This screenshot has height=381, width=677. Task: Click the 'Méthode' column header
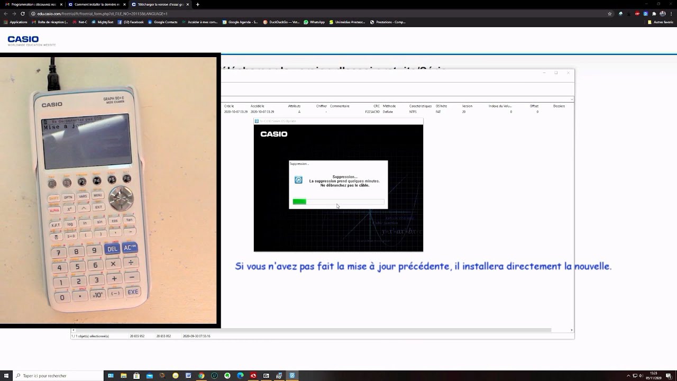click(x=389, y=106)
